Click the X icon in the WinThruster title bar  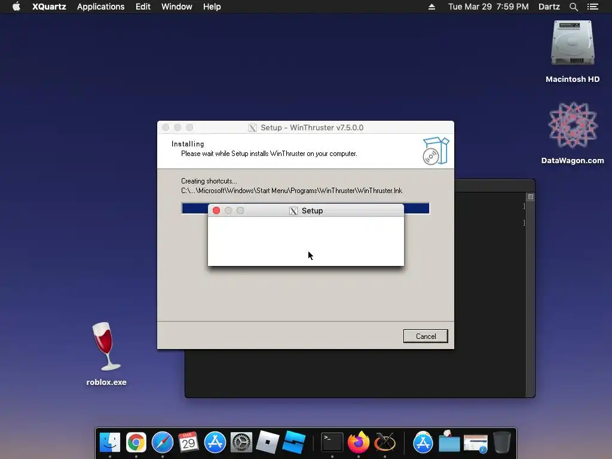[x=253, y=128]
